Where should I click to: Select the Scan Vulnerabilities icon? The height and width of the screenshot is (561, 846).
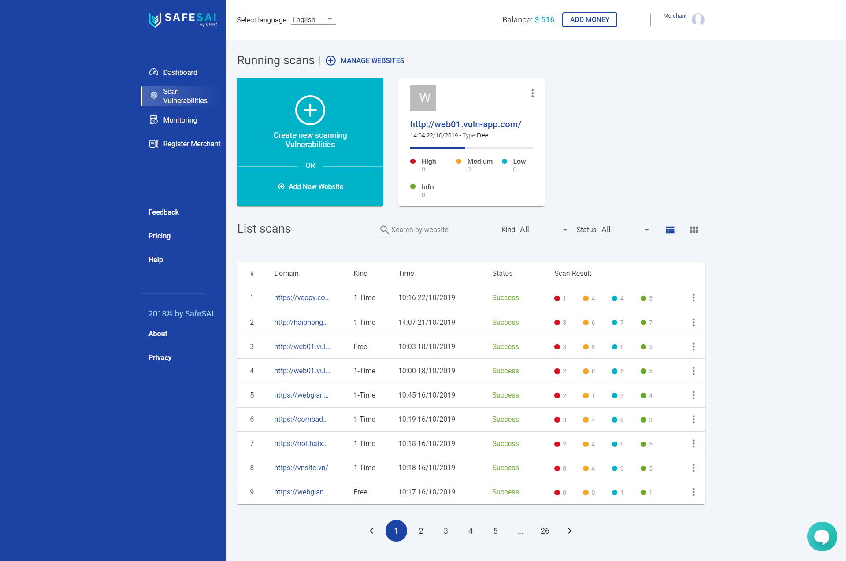[x=153, y=96]
